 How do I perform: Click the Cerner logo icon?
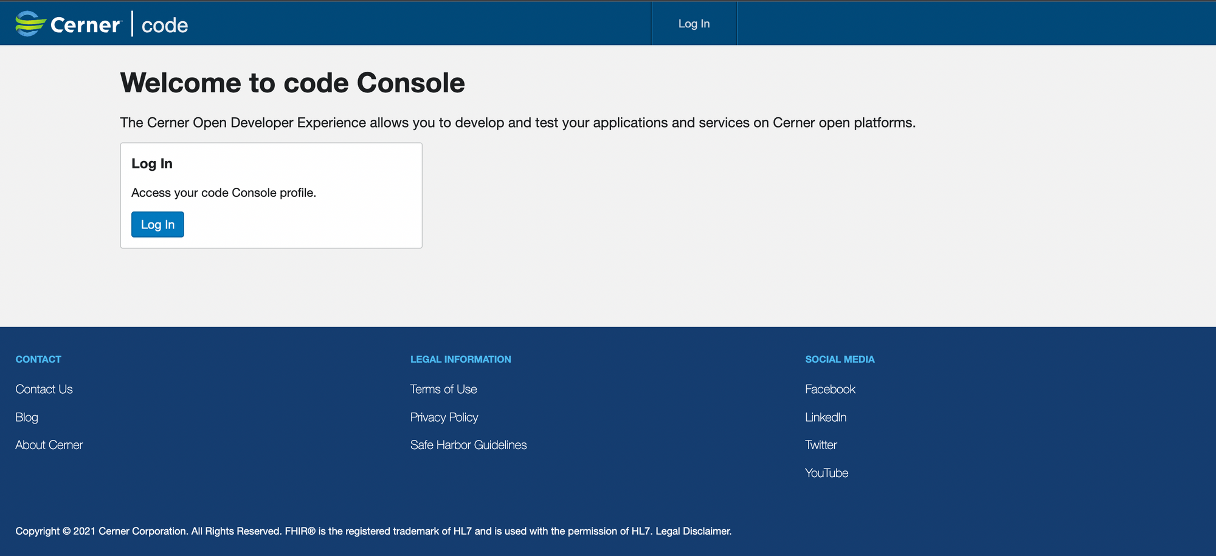31,24
